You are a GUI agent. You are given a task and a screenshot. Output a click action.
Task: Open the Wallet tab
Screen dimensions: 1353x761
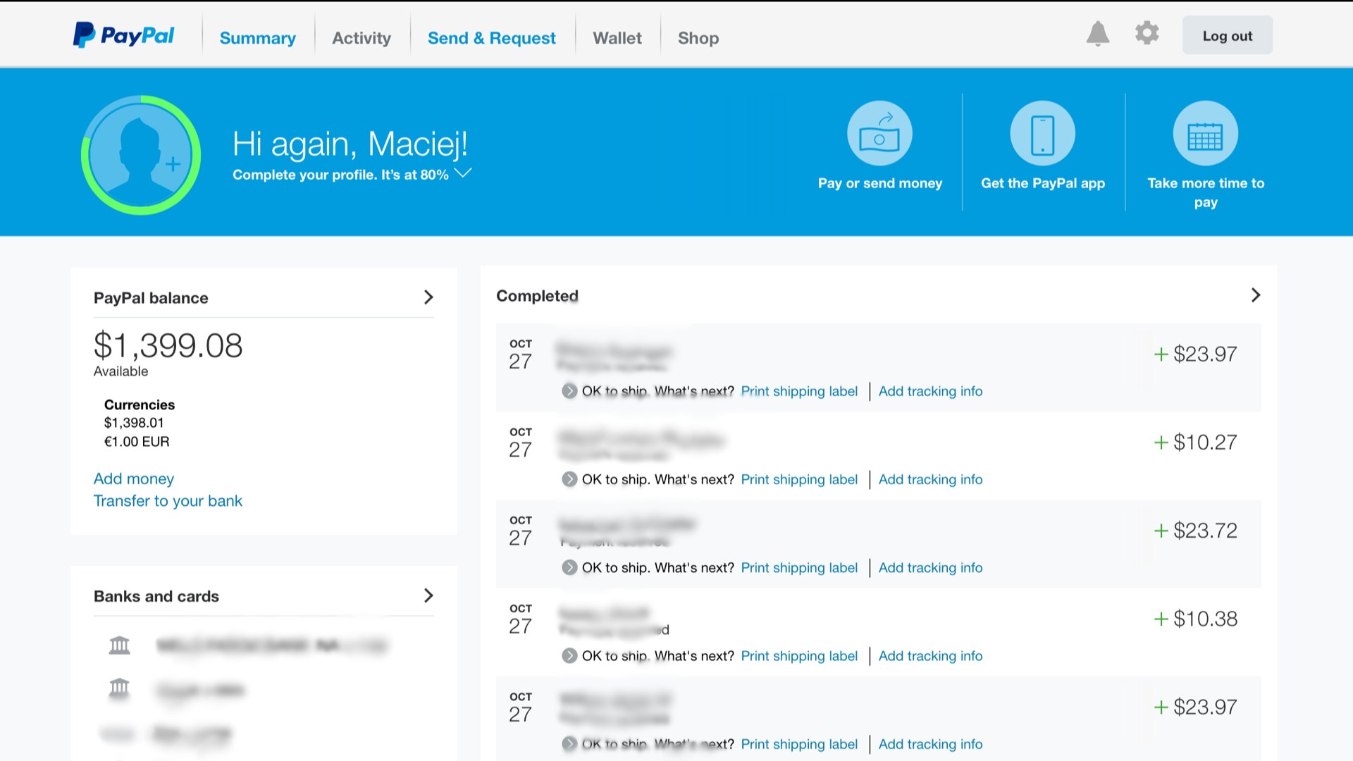coord(617,38)
